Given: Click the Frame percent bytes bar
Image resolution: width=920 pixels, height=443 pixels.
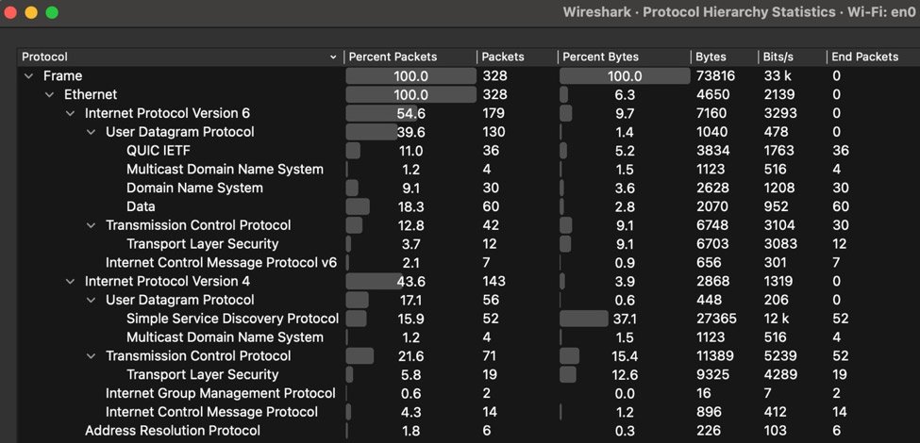Looking at the screenshot, I should pyautogui.click(x=625, y=76).
